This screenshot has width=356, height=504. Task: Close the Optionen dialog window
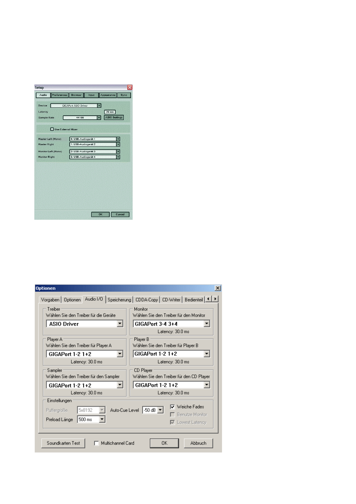point(218,288)
